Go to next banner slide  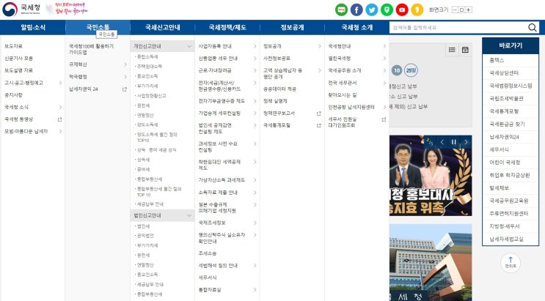[x=466, y=141]
